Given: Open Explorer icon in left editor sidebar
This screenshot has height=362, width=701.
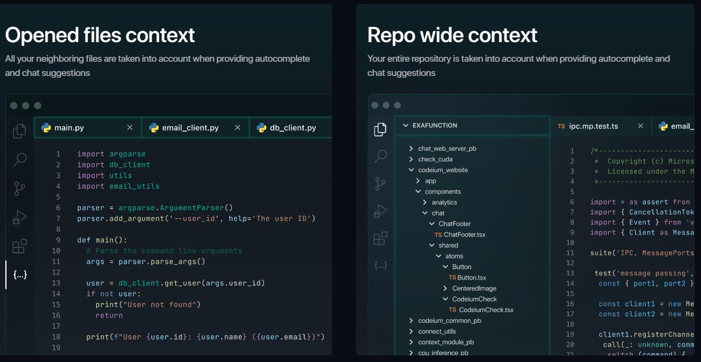Looking at the screenshot, I should point(19,131).
